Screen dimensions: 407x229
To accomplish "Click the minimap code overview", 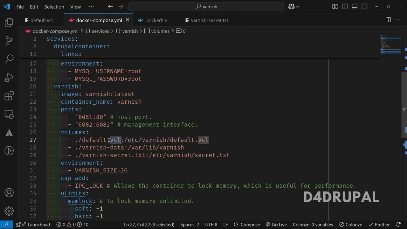I will point(390,45).
